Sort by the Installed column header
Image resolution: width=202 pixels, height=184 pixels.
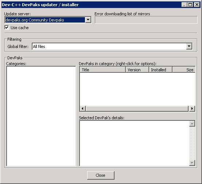tap(160, 70)
